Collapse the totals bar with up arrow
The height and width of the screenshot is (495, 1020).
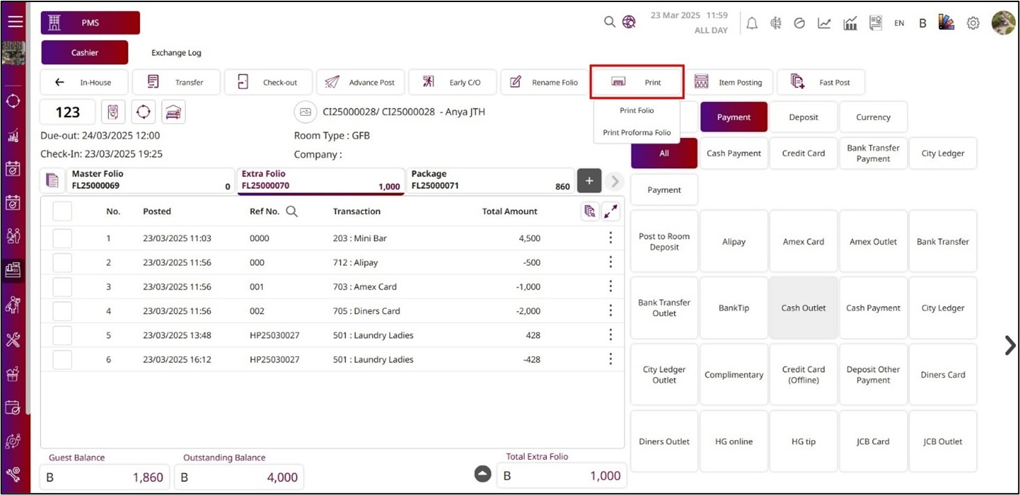pyautogui.click(x=482, y=473)
